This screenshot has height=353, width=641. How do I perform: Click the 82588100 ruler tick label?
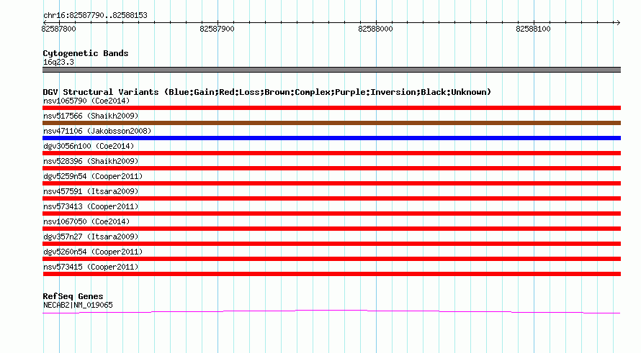coord(534,29)
